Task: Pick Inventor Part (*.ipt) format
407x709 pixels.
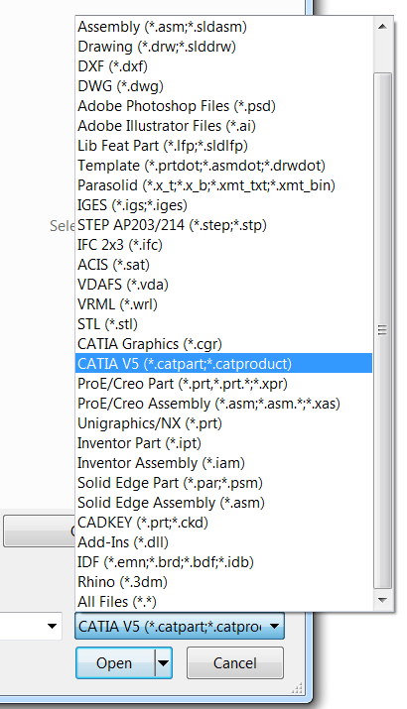Action: pos(223,443)
